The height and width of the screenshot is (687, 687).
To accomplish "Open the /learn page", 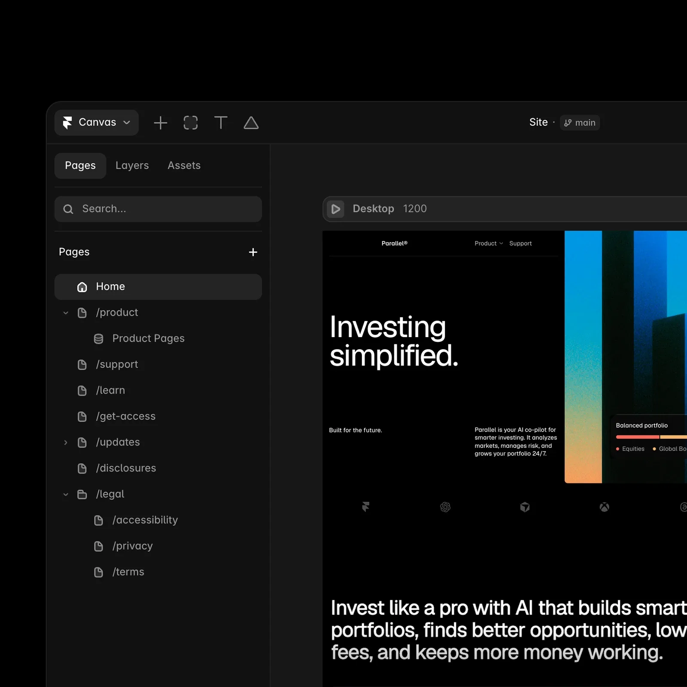I will pos(111,390).
